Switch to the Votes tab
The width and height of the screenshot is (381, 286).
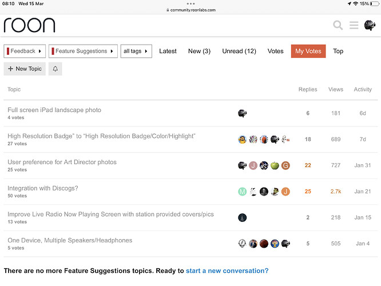pos(276,51)
